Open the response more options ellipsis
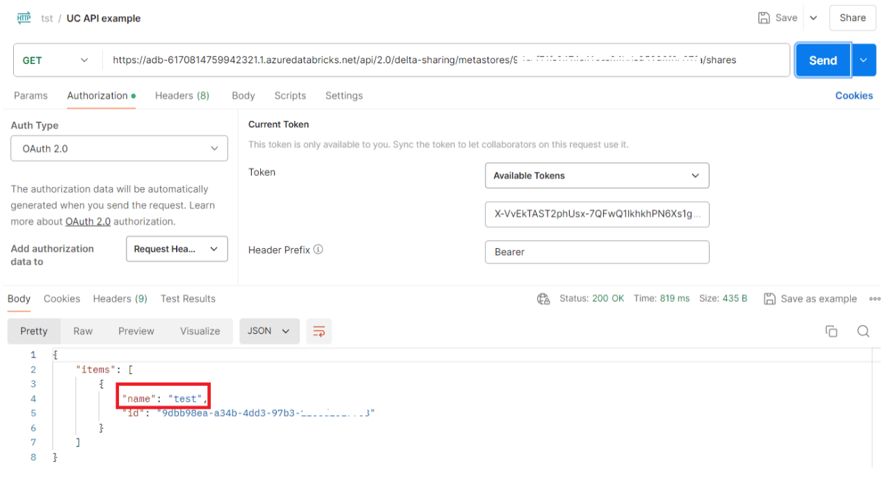The image size is (896, 486). [x=875, y=299]
